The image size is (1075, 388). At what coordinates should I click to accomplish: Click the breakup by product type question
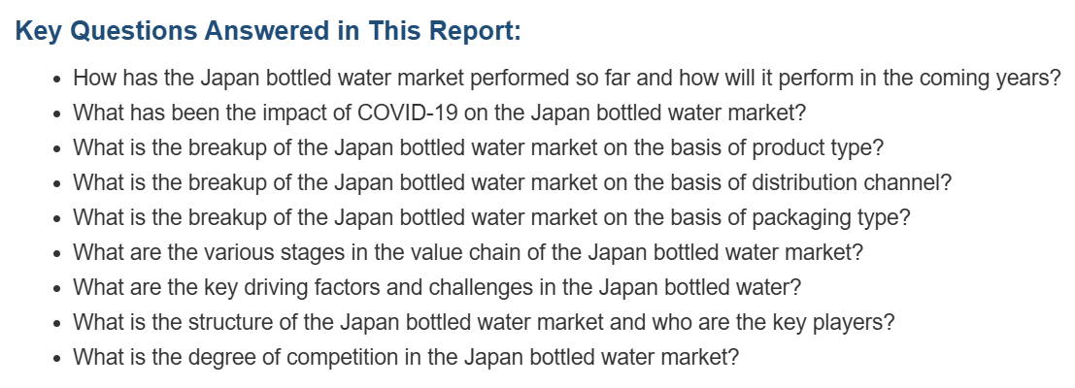tap(479, 147)
